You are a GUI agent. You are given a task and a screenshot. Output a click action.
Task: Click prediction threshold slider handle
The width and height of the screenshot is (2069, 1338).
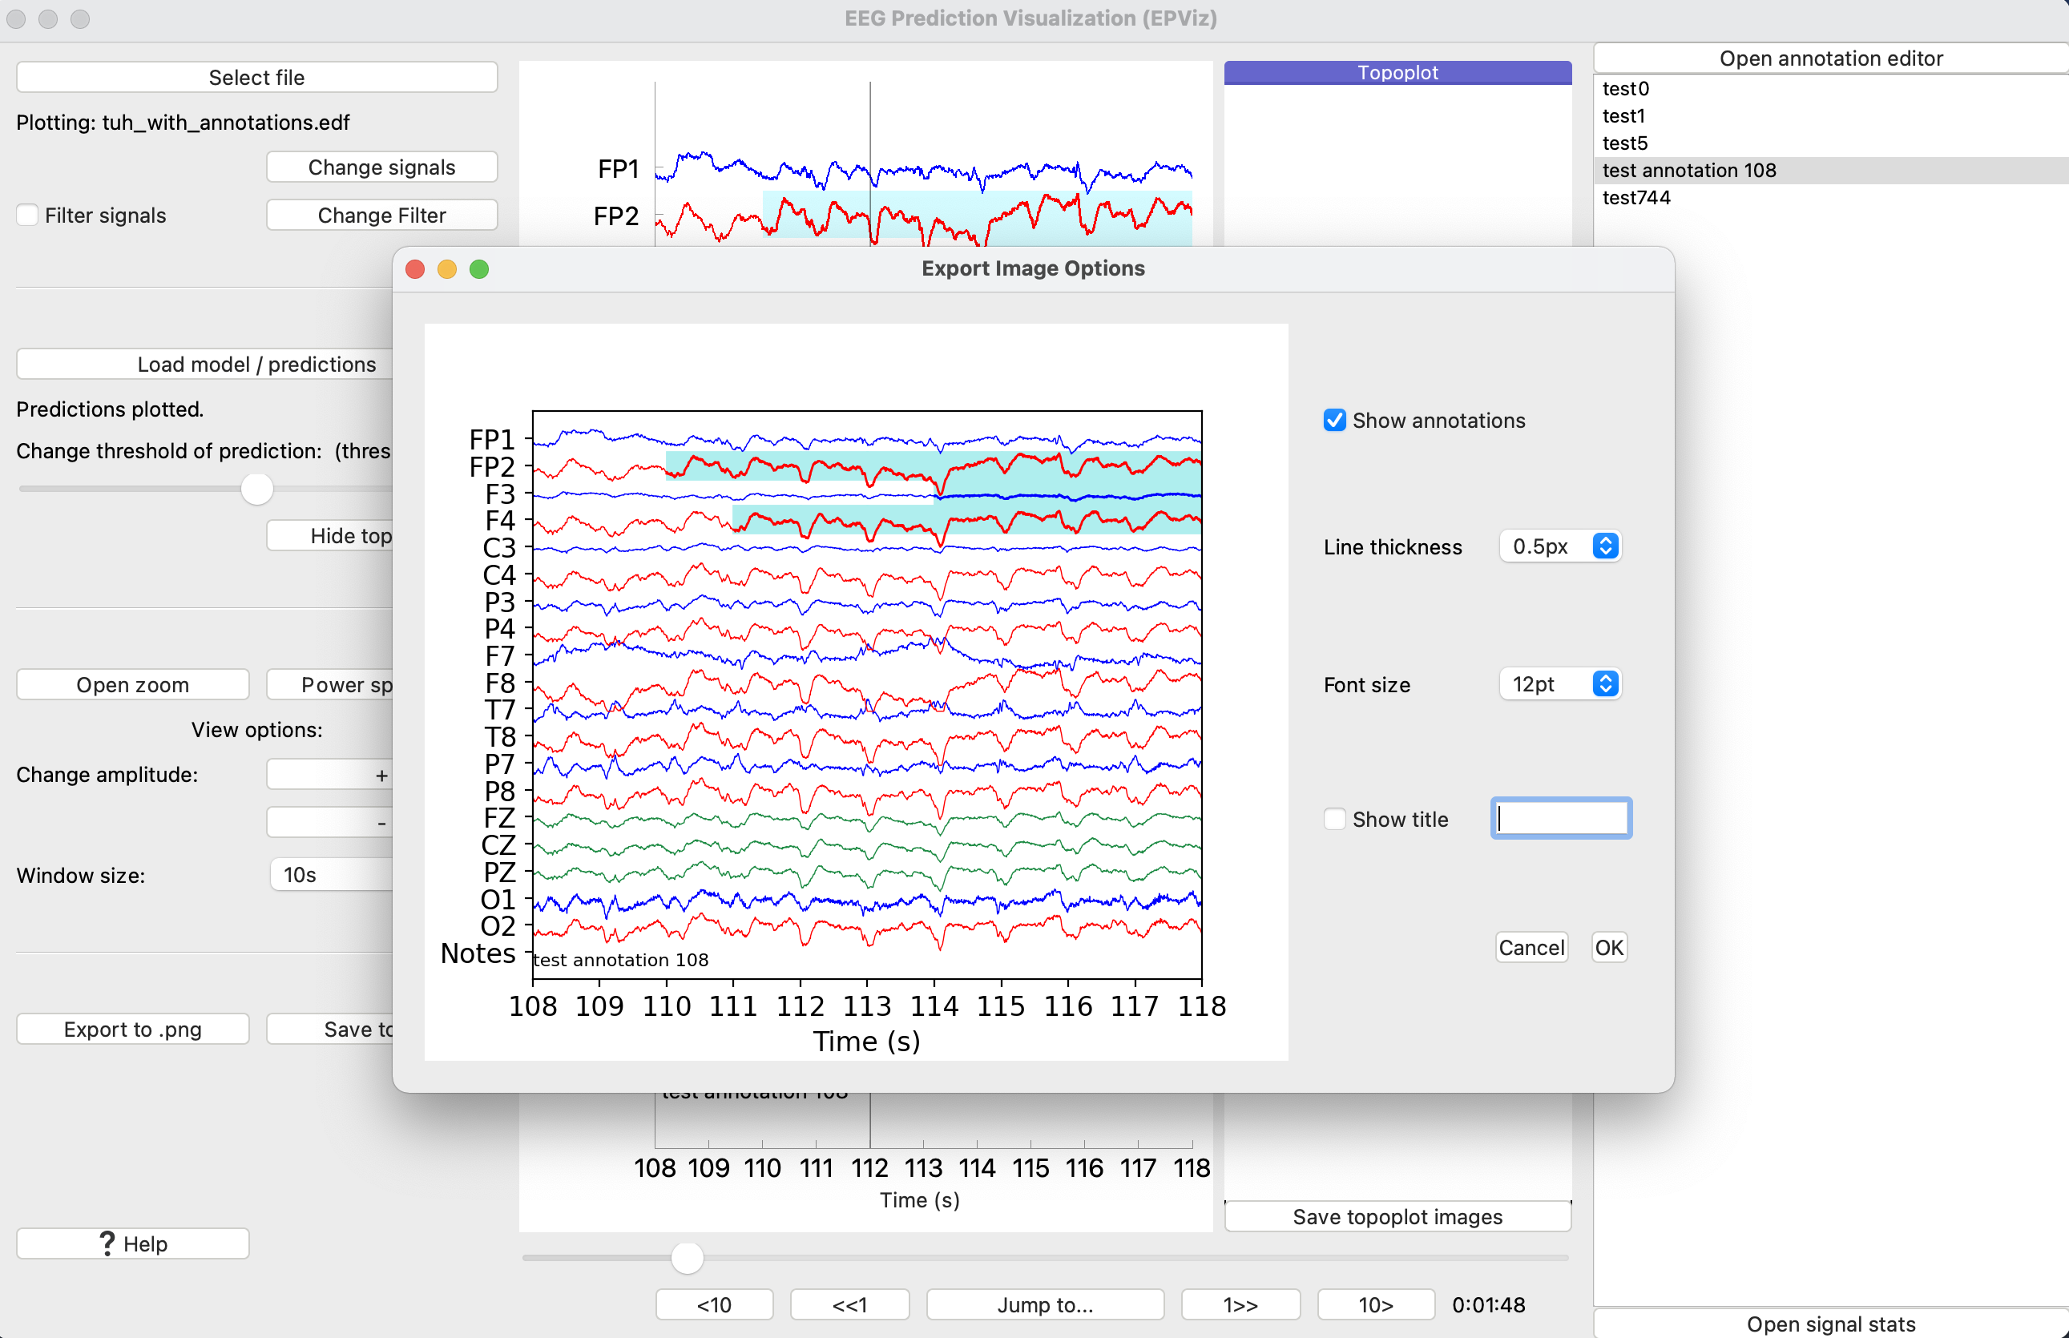point(257,490)
